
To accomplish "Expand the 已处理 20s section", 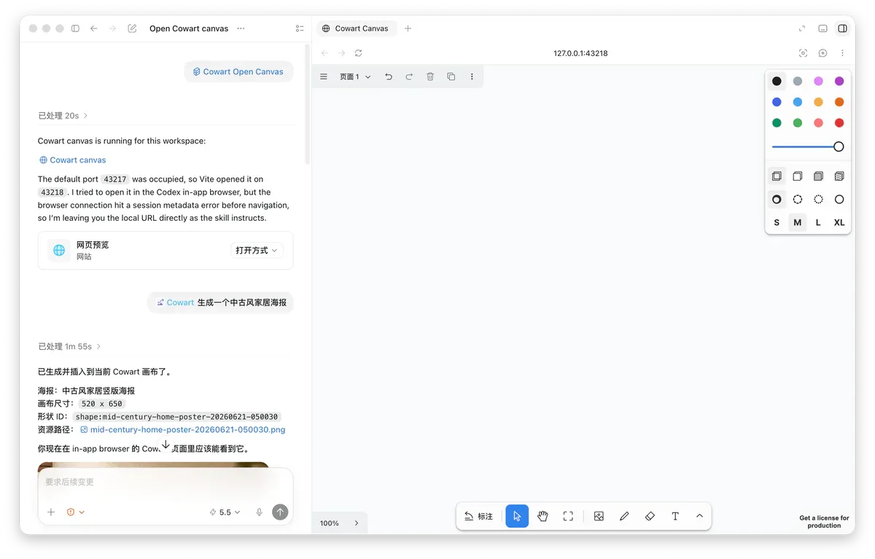I will 63,116.
